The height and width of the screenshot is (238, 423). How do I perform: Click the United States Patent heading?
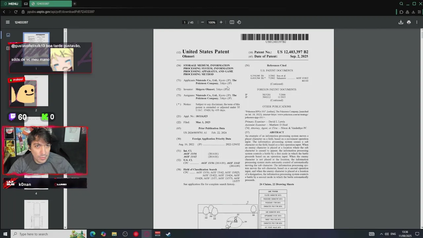(x=206, y=52)
